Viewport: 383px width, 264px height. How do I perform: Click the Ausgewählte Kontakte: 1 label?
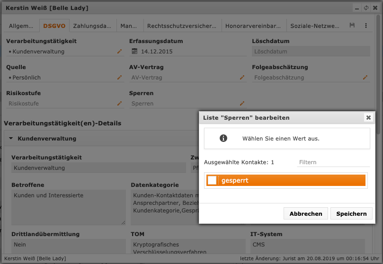[239, 162]
